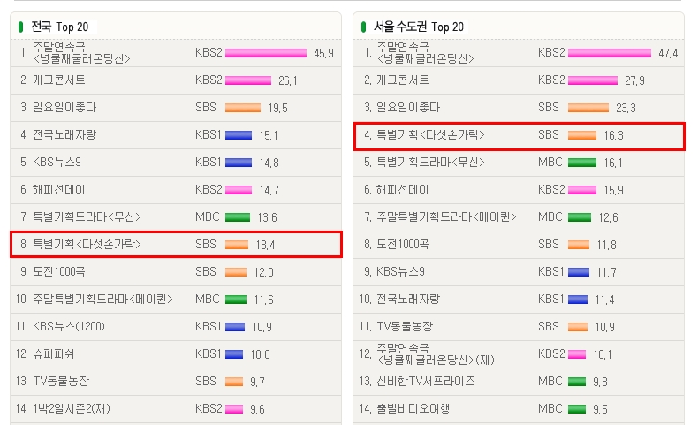Click '주말연속극 <넝쿨째굴러온당신>' ranked 1st nationwide
Image resolution: width=698 pixels, height=425 pixels.
[81, 53]
